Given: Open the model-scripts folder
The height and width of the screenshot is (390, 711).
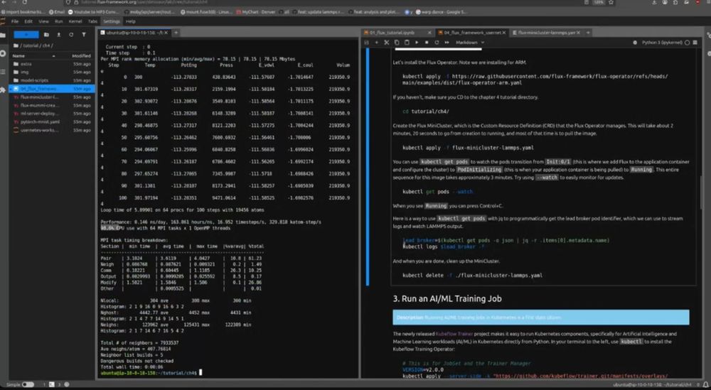Looking at the screenshot, I should point(52,80).
